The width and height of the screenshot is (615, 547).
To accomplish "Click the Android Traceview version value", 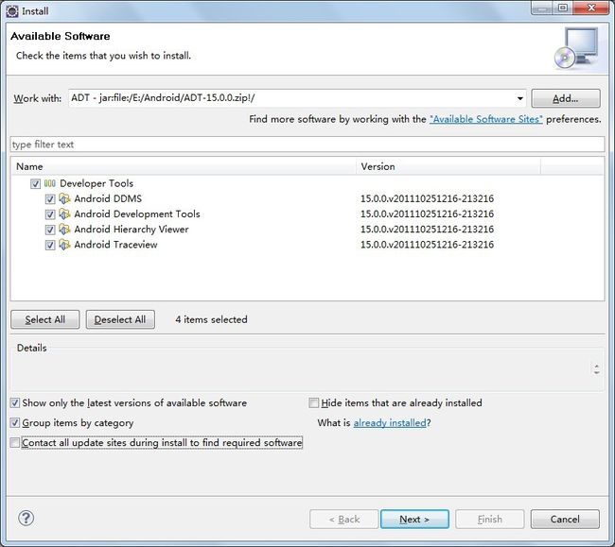I will tap(427, 245).
